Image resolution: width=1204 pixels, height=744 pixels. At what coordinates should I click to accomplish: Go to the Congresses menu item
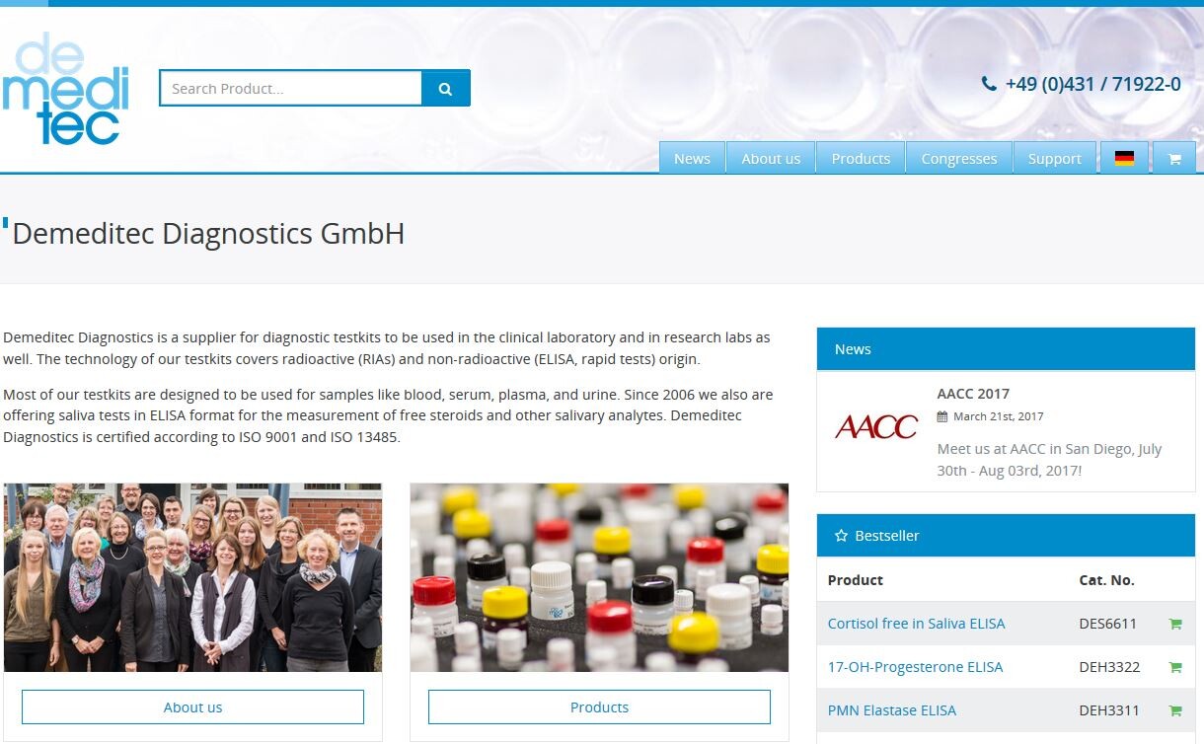click(x=959, y=159)
